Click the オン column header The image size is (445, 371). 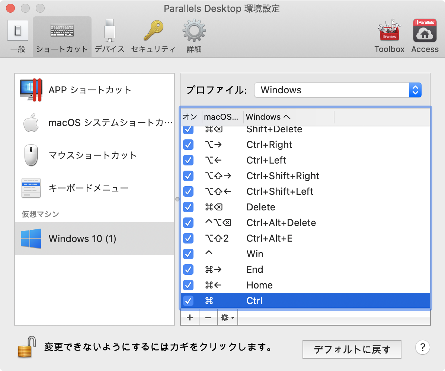coord(191,117)
